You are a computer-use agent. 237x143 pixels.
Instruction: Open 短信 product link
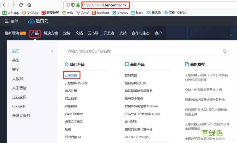[x=68, y=129]
